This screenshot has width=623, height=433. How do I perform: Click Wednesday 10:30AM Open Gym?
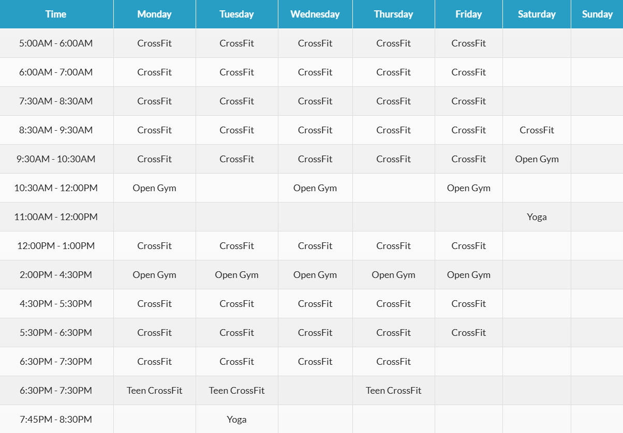[x=315, y=188]
